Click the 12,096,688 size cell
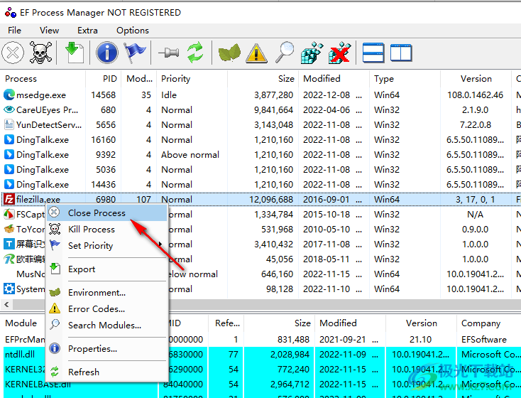The width and height of the screenshot is (521, 398). point(271,199)
